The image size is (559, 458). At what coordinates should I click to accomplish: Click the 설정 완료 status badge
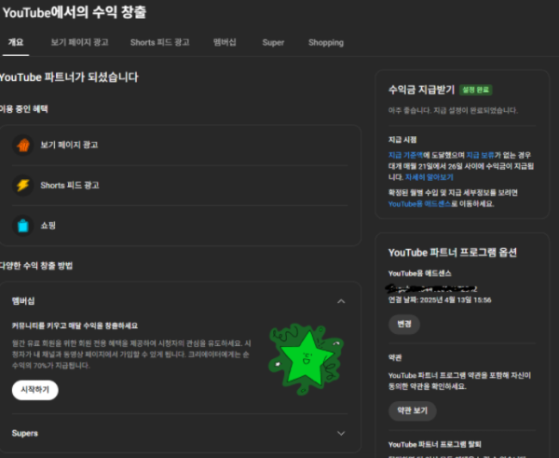tap(475, 90)
